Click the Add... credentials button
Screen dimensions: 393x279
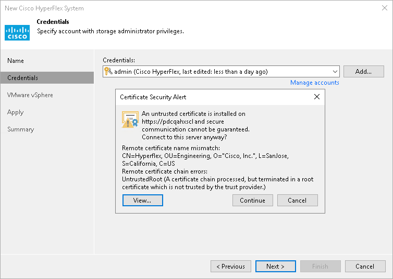(363, 71)
